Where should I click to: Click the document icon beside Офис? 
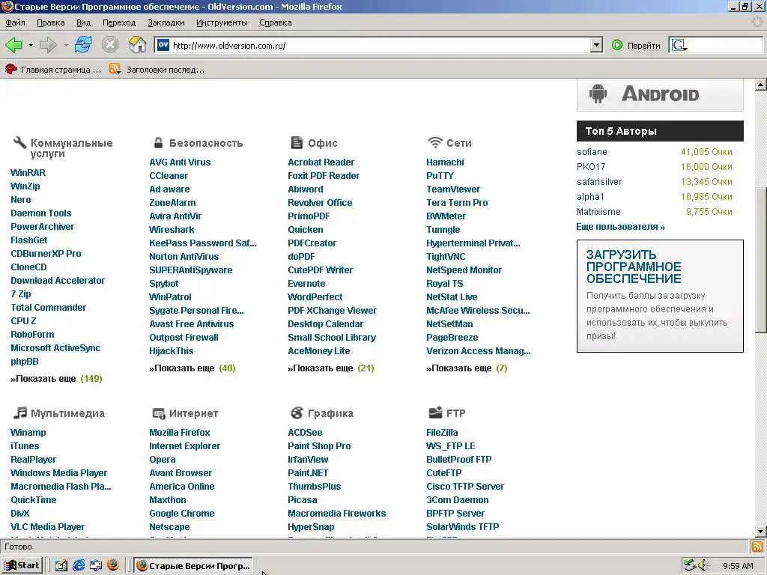(x=297, y=143)
